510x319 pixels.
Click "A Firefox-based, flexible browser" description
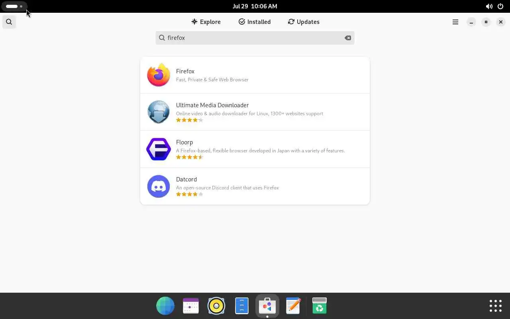(261, 151)
